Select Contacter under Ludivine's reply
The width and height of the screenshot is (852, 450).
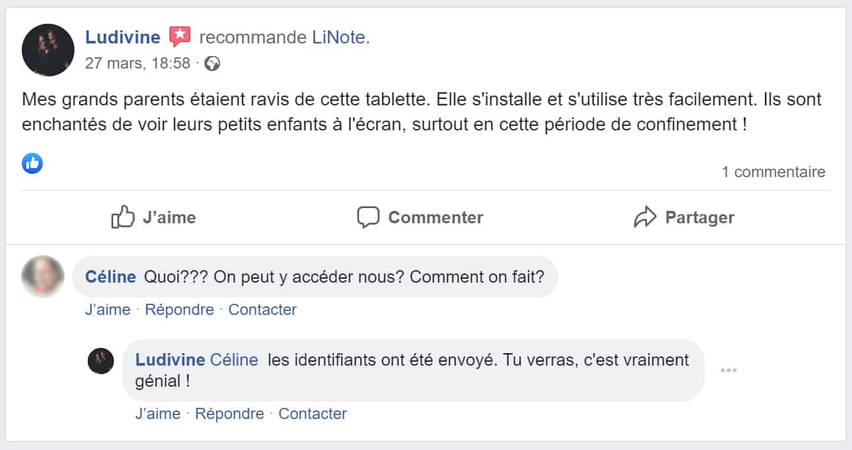[x=313, y=414]
